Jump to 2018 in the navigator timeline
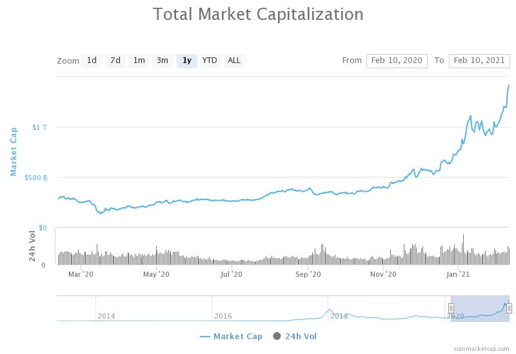 tap(339, 316)
